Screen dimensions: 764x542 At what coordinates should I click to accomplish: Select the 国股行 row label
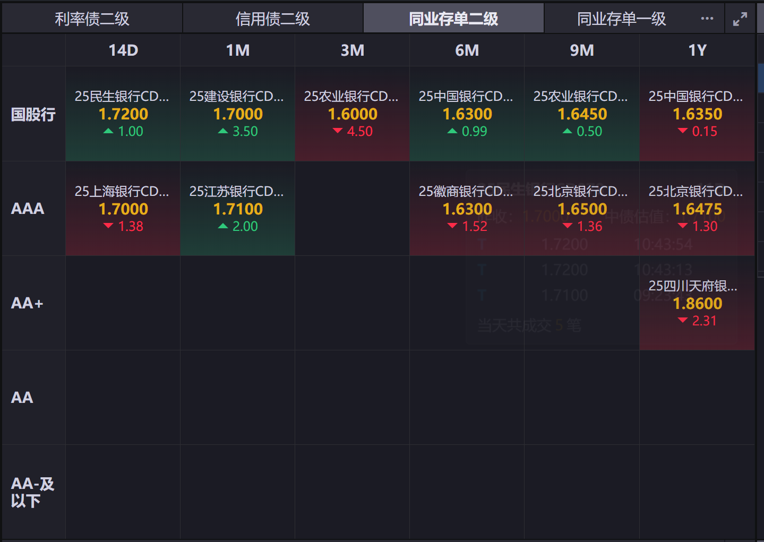tap(33, 114)
